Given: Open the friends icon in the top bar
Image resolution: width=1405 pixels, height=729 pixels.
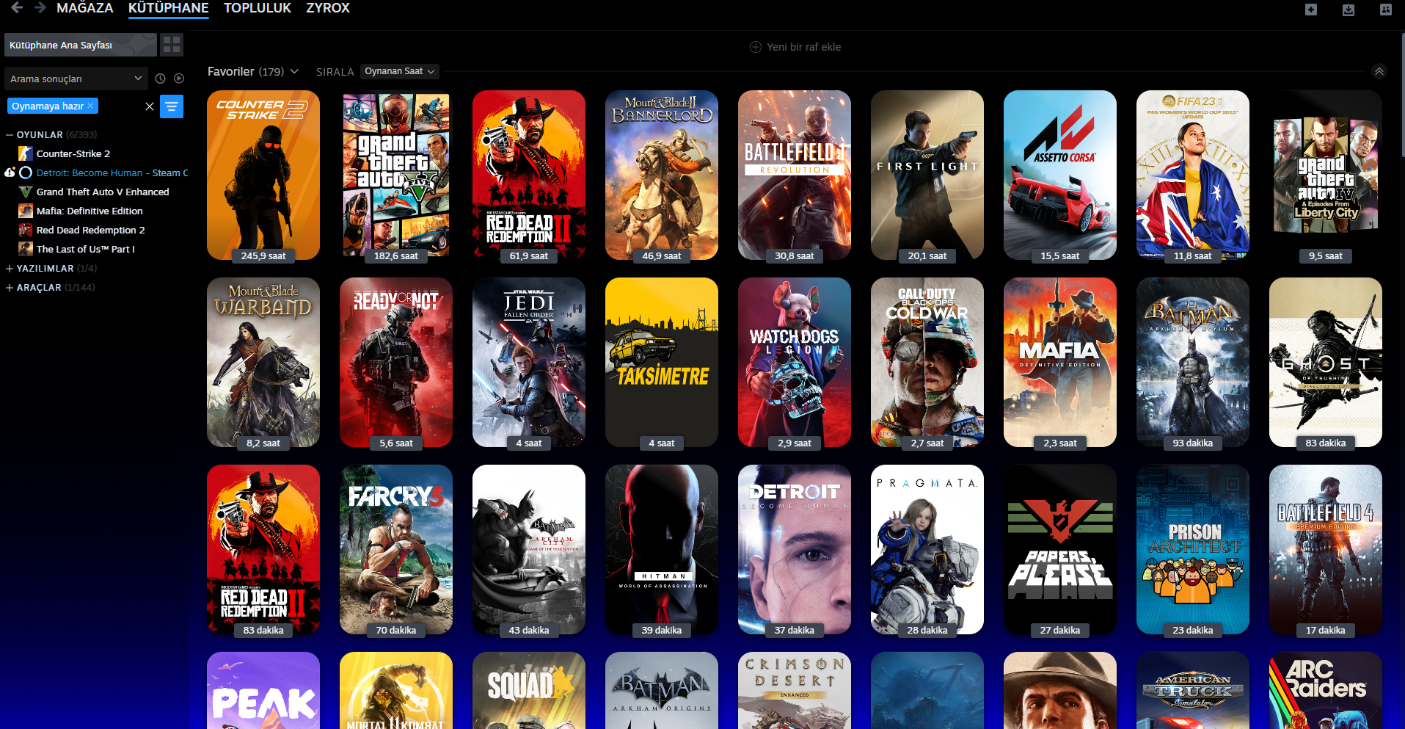Looking at the screenshot, I should pyautogui.click(x=1386, y=10).
